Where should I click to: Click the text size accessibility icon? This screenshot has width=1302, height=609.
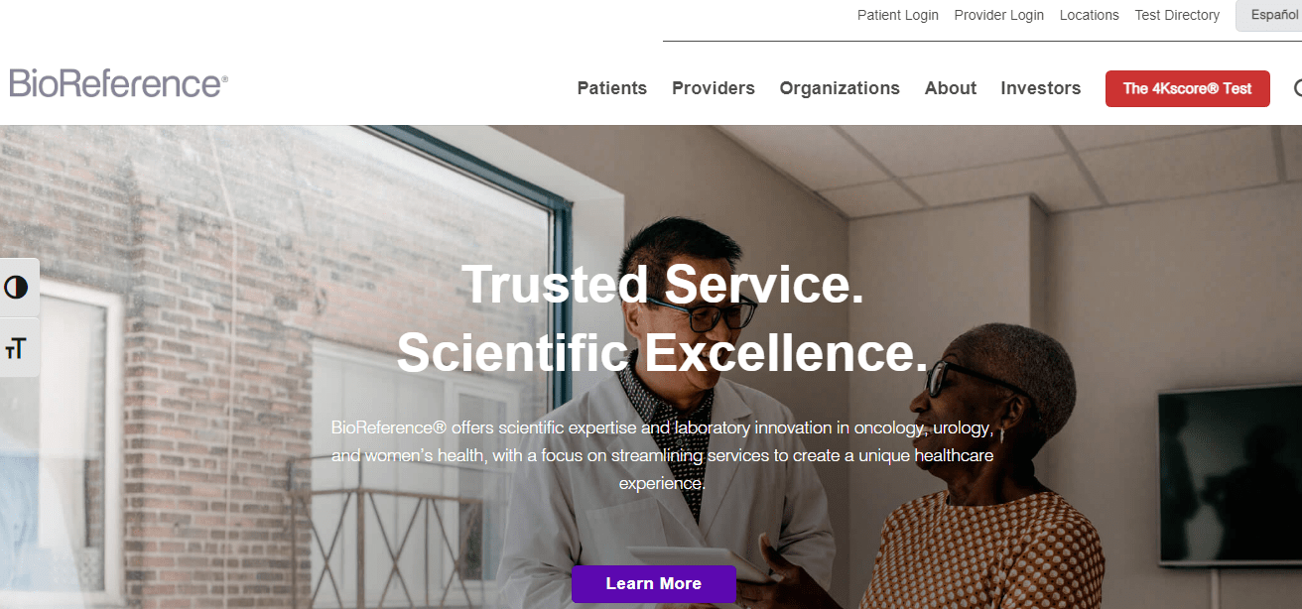(x=19, y=347)
